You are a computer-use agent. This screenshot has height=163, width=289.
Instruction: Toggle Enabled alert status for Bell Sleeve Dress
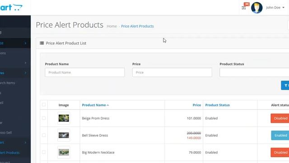(280, 135)
